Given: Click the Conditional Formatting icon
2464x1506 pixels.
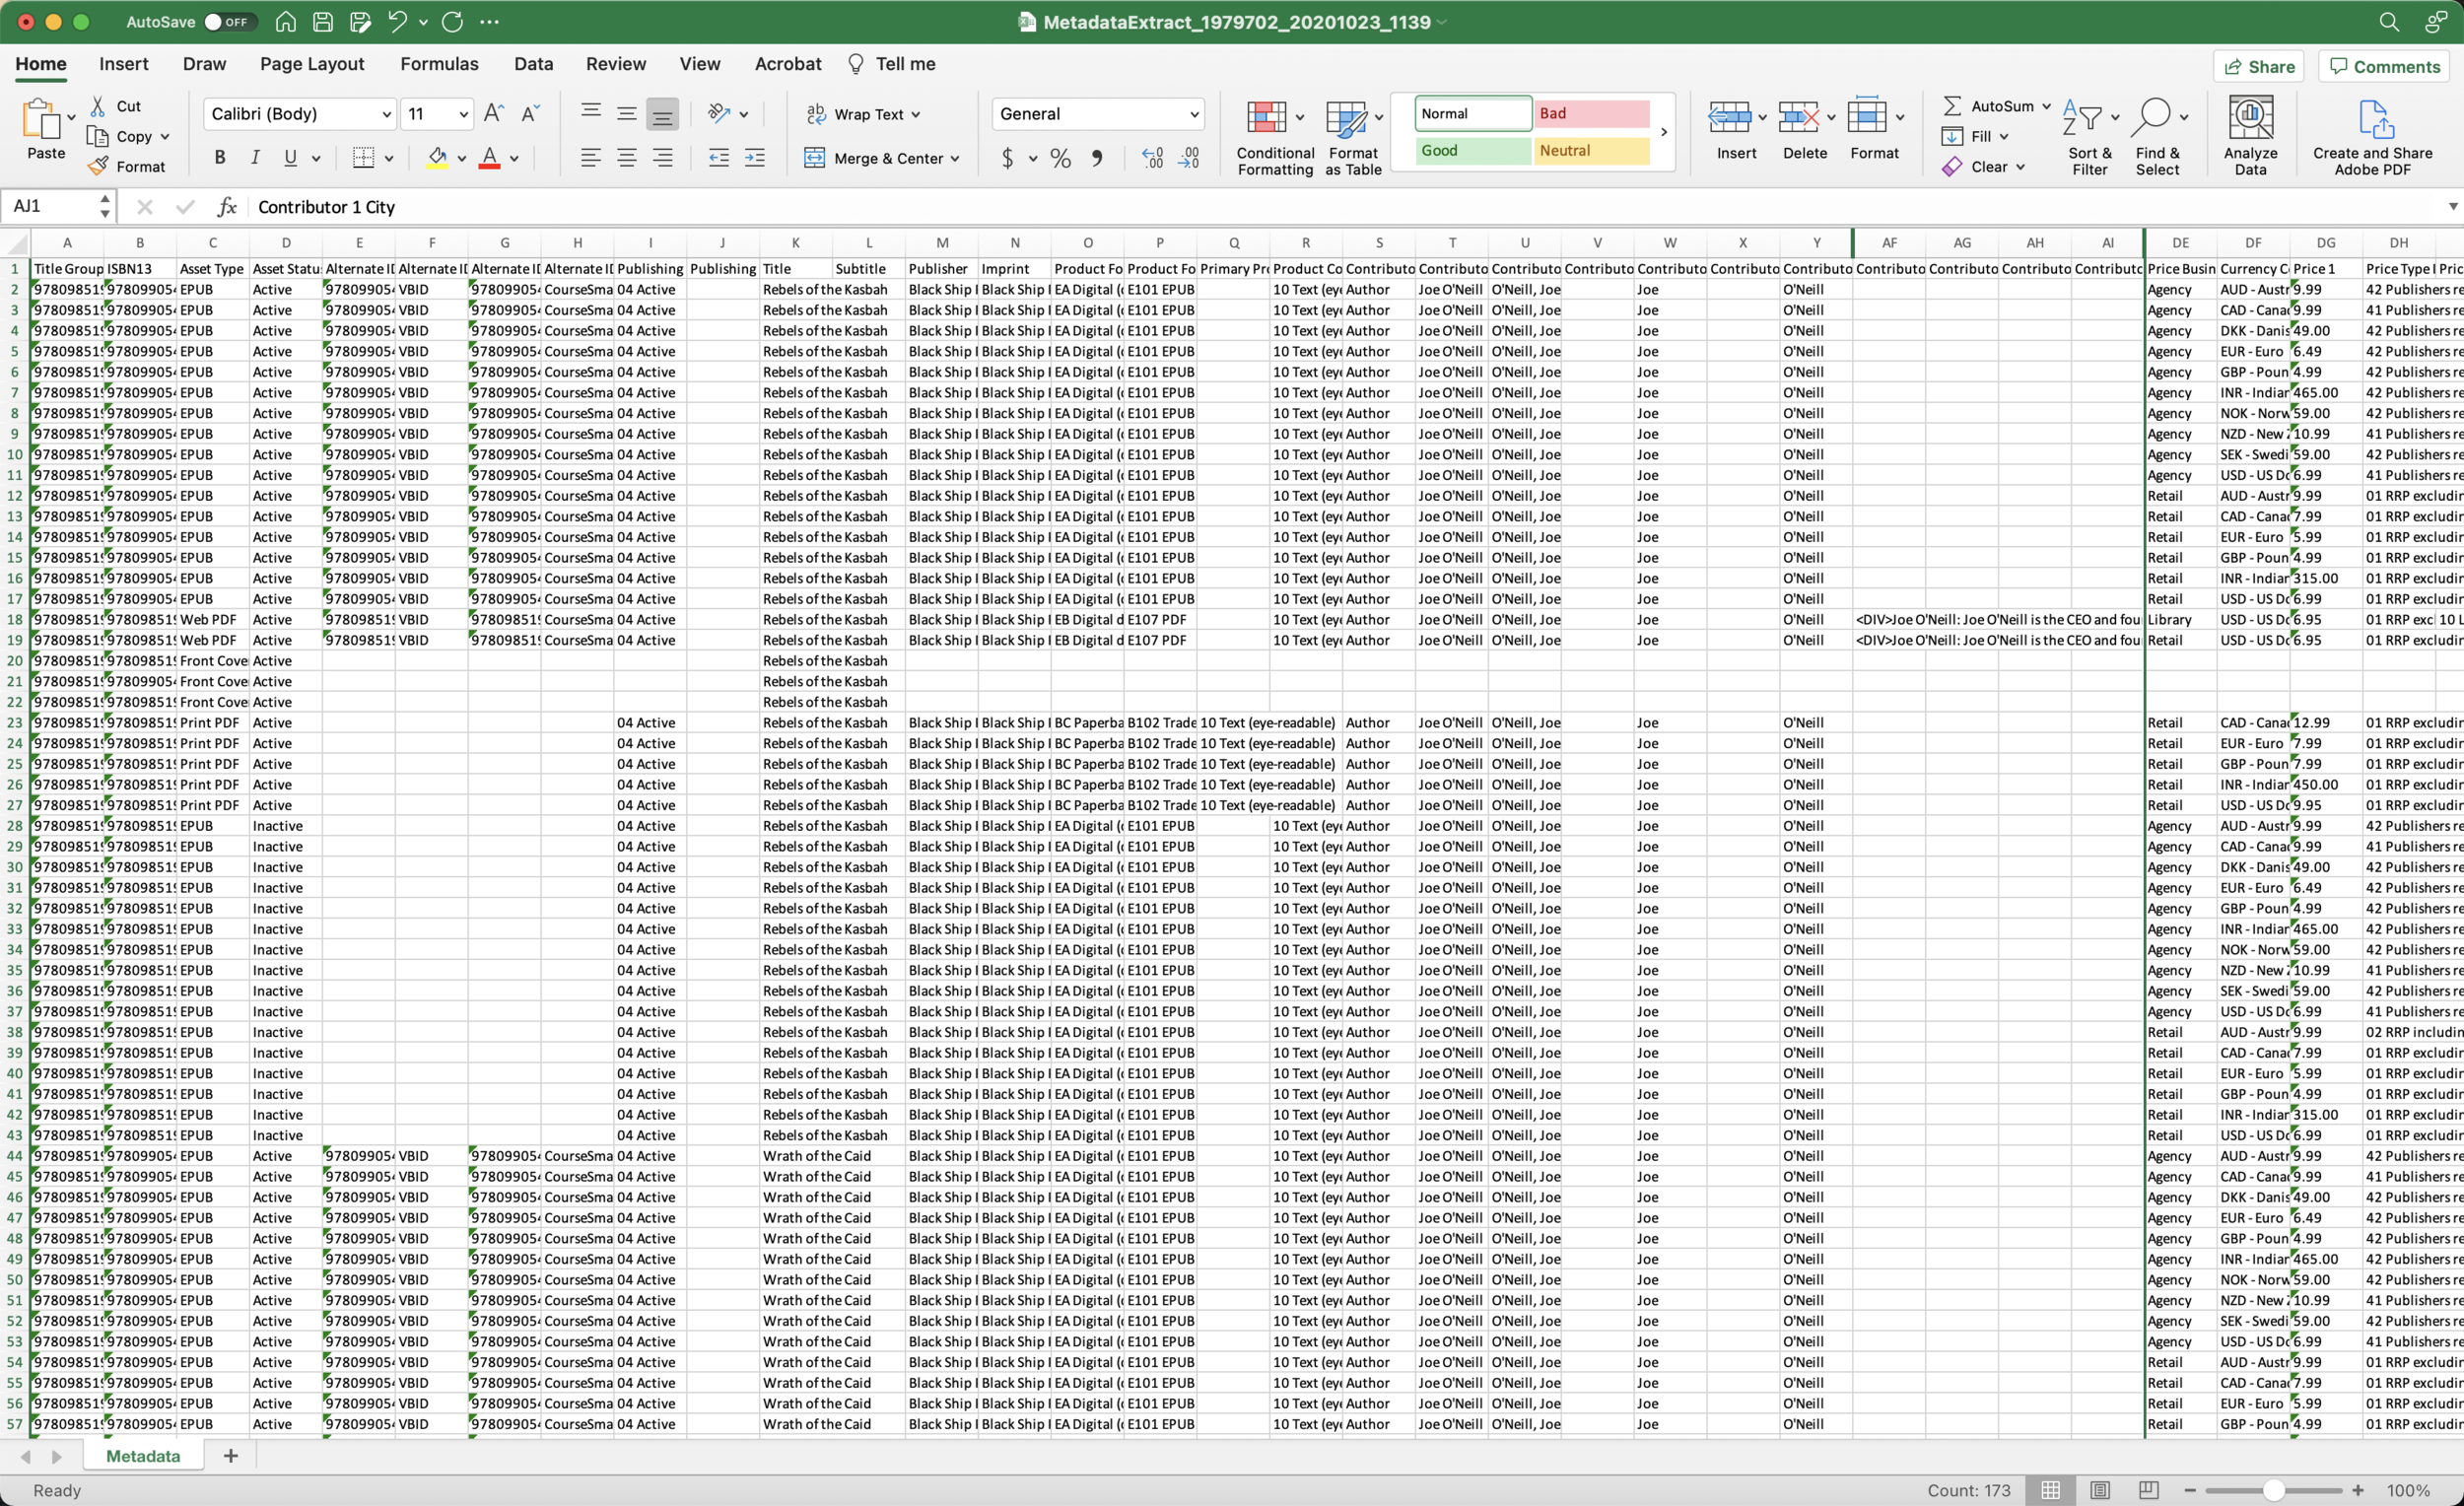Looking at the screenshot, I should [1266, 119].
